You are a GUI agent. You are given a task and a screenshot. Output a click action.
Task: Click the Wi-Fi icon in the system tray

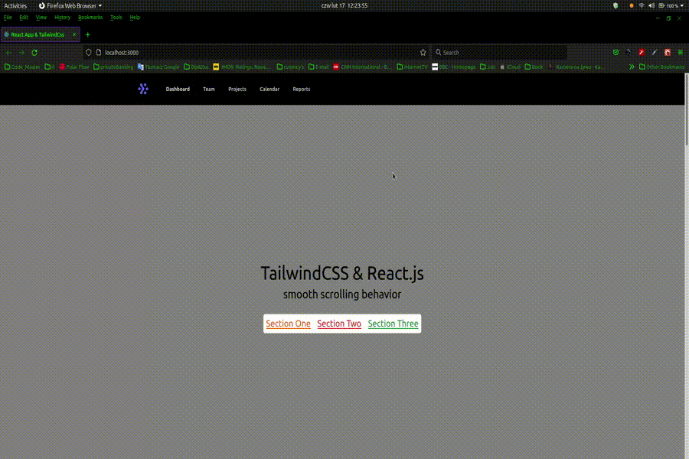pyautogui.click(x=642, y=5)
